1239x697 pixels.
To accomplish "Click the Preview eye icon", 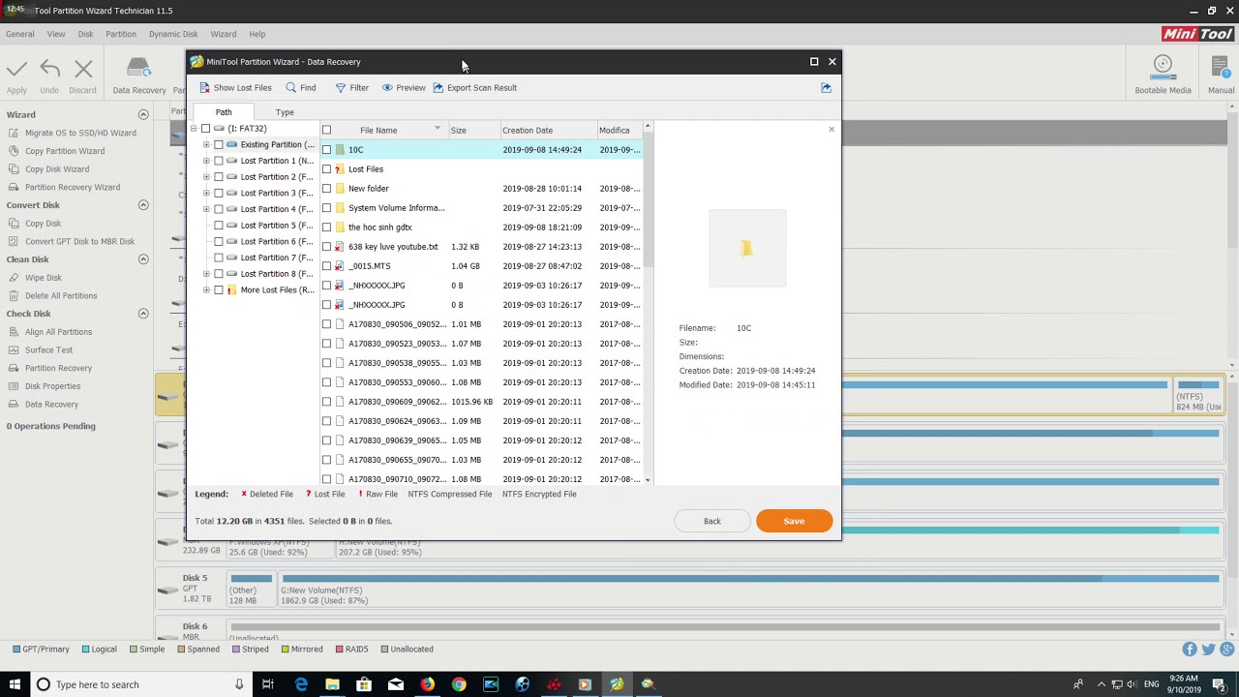I will 387,87.
